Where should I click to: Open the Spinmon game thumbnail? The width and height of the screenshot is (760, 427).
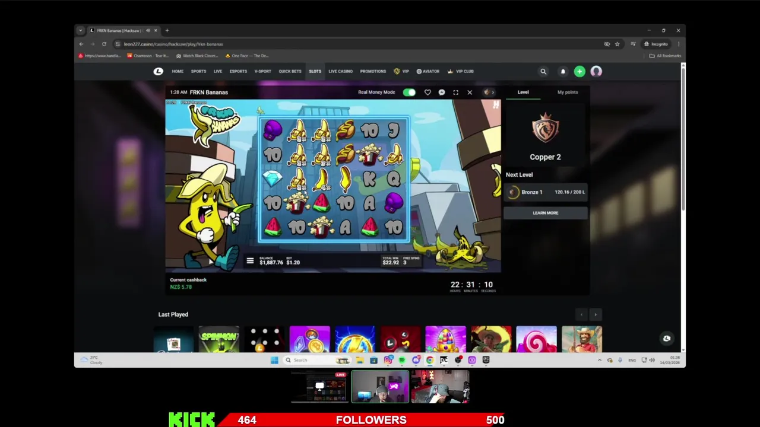[219, 339]
